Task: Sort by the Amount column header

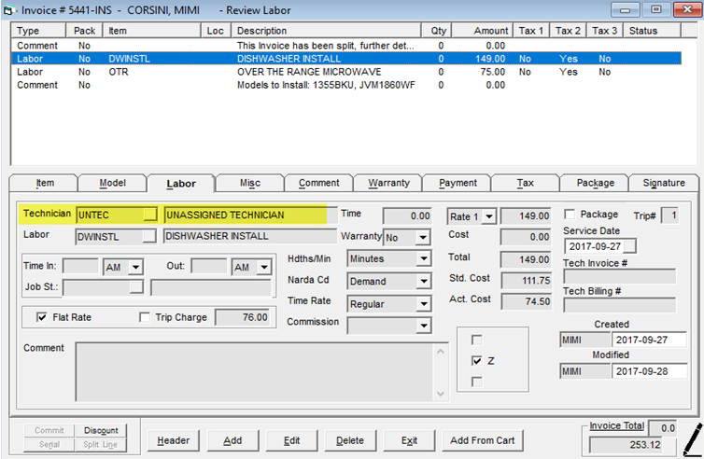Action: (x=482, y=31)
